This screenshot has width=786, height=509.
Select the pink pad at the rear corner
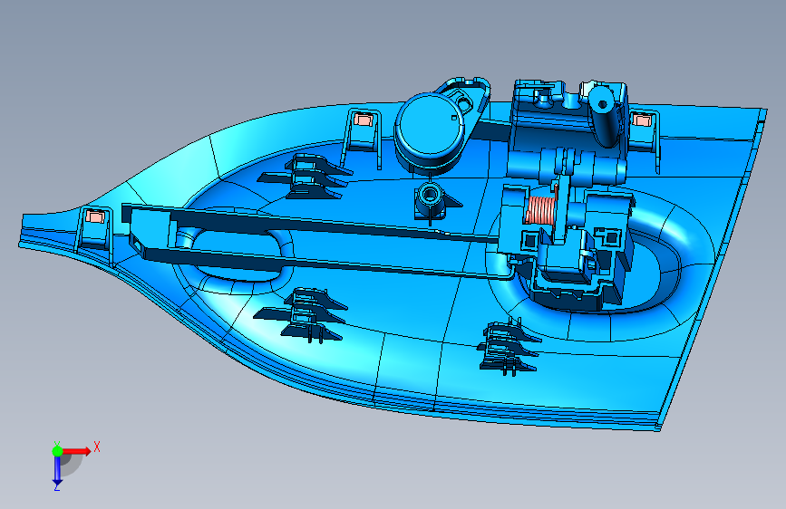(x=641, y=120)
